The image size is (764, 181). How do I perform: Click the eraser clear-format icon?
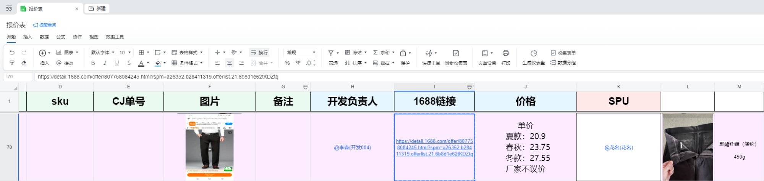click(x=24, y=63)
